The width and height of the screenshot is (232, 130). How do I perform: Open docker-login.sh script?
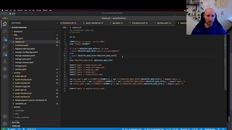tap(22, 86)
